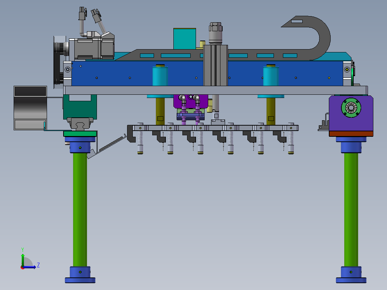This screenshot has width=387, height=290.
Task: Select the gray control box at far left
Action: (x=30, y=108)
